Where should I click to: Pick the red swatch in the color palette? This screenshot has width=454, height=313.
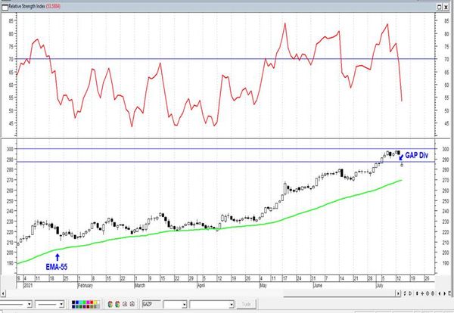(x=92, y=302)
